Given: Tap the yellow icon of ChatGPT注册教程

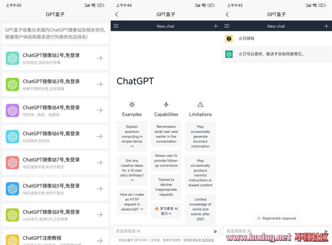Looking at the screenshot, I should [x=12, y=240].
